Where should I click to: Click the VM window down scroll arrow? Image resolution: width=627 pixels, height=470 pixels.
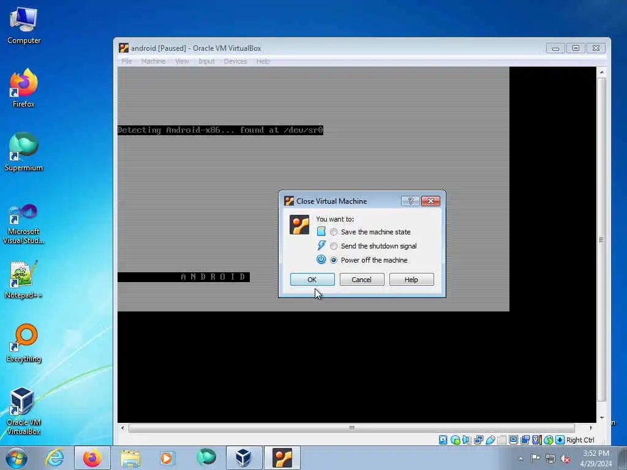602,417
